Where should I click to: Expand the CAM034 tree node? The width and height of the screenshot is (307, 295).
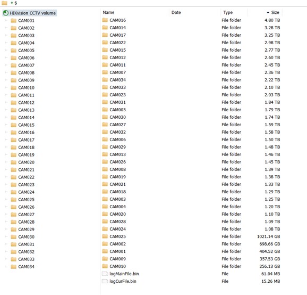6,267
